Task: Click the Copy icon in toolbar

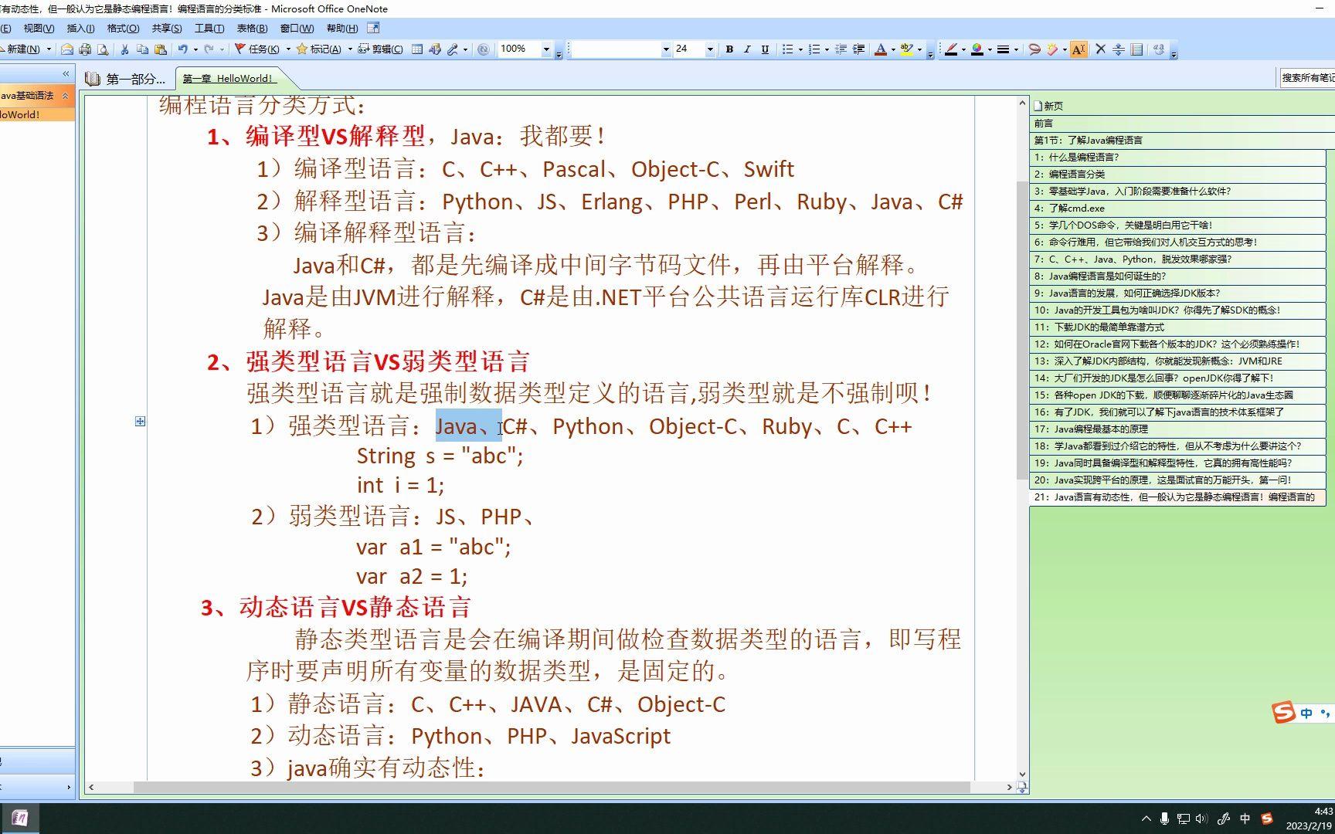Action: click(x=142, y=49)
